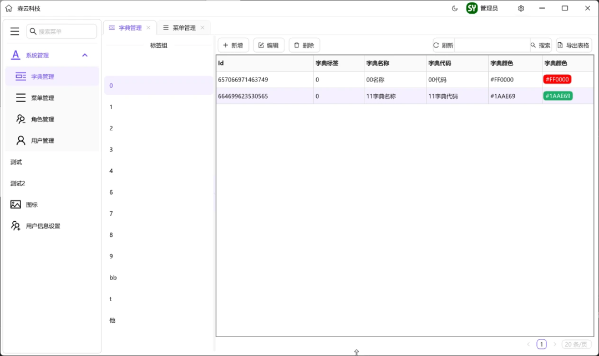Focus the table search input field
Image resolution: width=599 pixels, height=356 pixels.
click(x=492, y=45)
